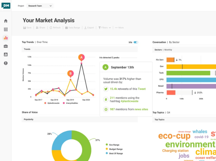Open the highlighted Tweet link
The height and width of the screenshot is (161, 216).
tap(142, 89)
